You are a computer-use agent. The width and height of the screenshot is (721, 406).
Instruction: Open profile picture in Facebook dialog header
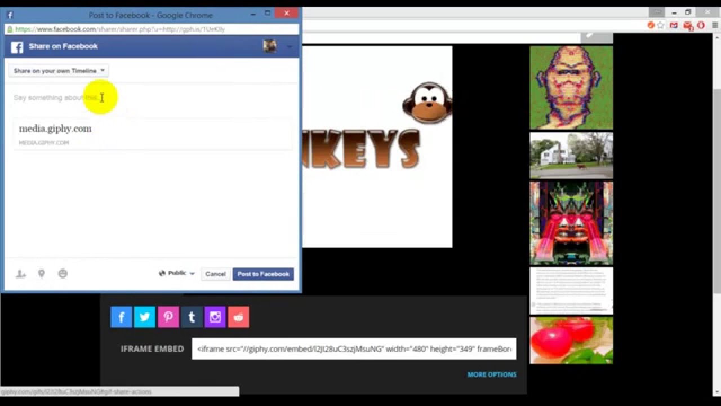click(270, 46)
